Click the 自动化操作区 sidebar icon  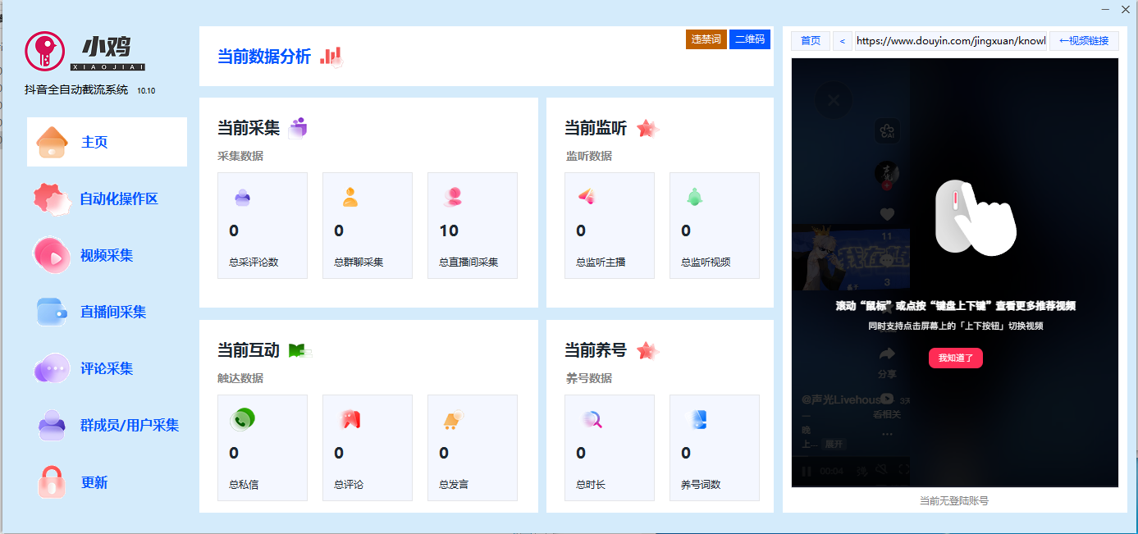53,199
